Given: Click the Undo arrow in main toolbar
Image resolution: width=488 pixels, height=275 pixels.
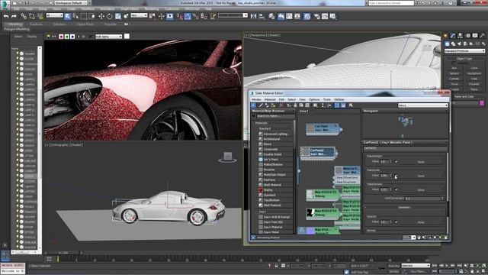Looking at the screenshot, I should (x=6, y=16).
